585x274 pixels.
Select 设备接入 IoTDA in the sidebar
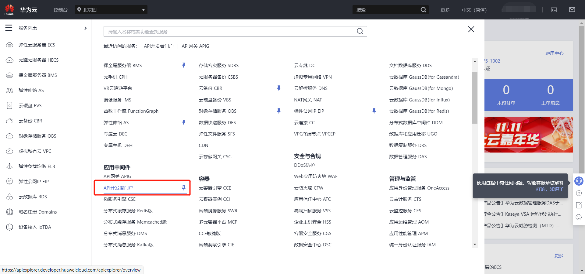click(x=35, y=227)
